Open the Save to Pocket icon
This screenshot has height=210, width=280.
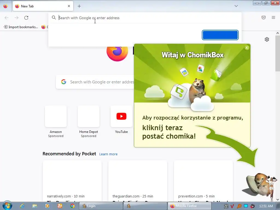tap(264, 17)
